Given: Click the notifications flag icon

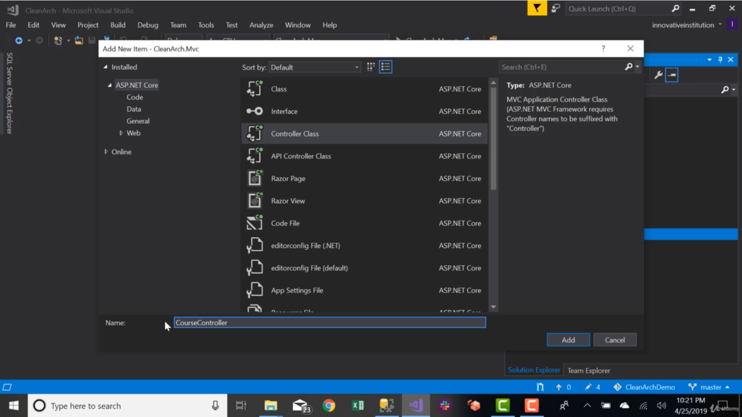Looking at the screenshot, I should tap(537, 9).
